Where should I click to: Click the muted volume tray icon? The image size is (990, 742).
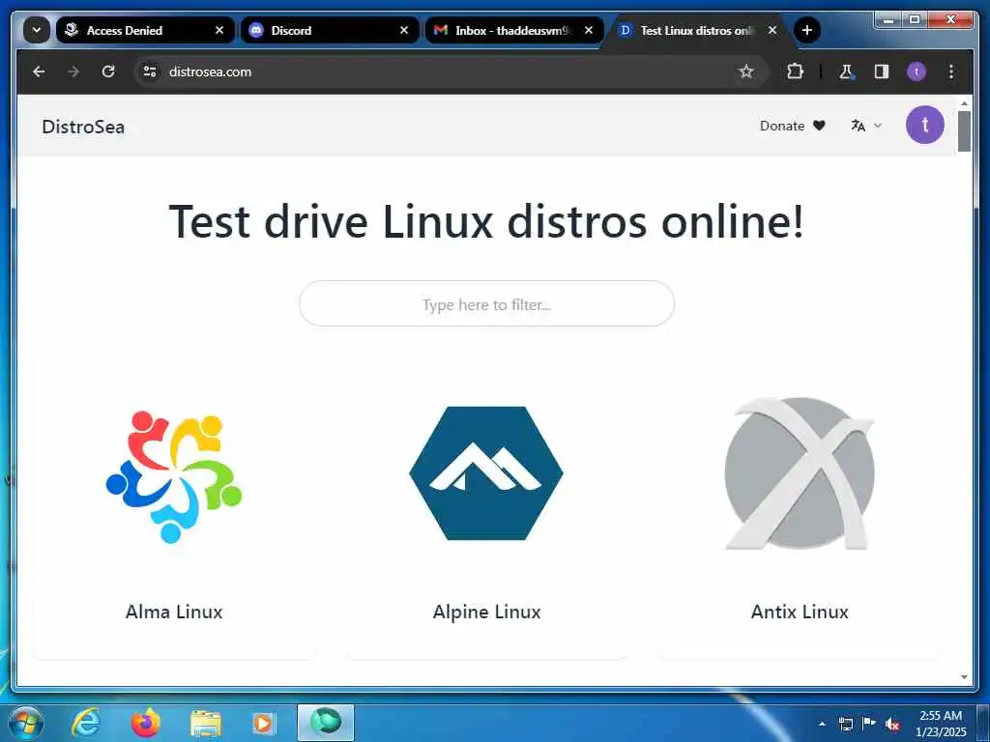click(892, 725)
